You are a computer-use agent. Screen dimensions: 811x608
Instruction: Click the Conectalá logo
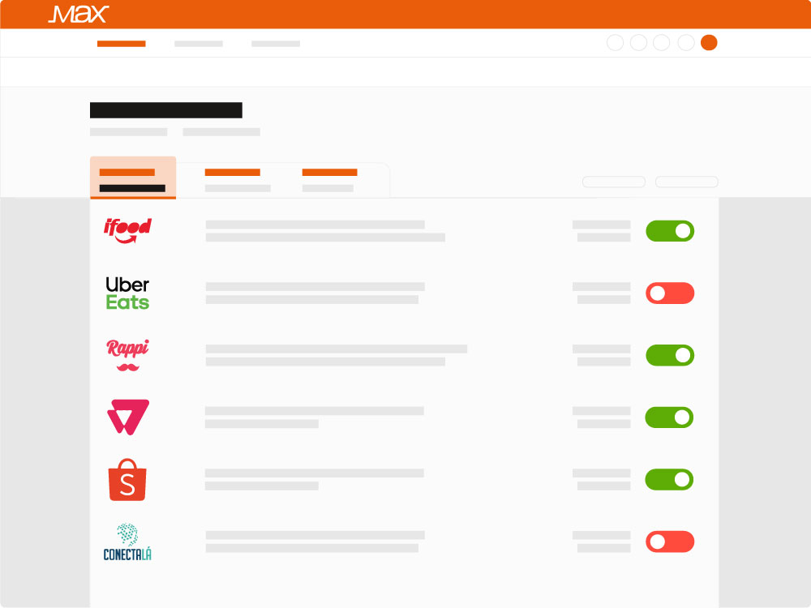127,542
